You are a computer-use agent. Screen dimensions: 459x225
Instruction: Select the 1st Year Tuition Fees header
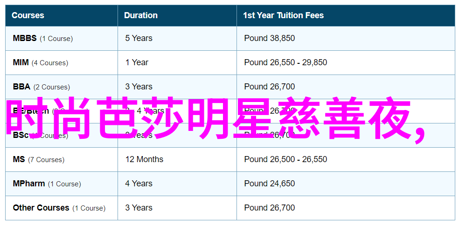(283, 15)
